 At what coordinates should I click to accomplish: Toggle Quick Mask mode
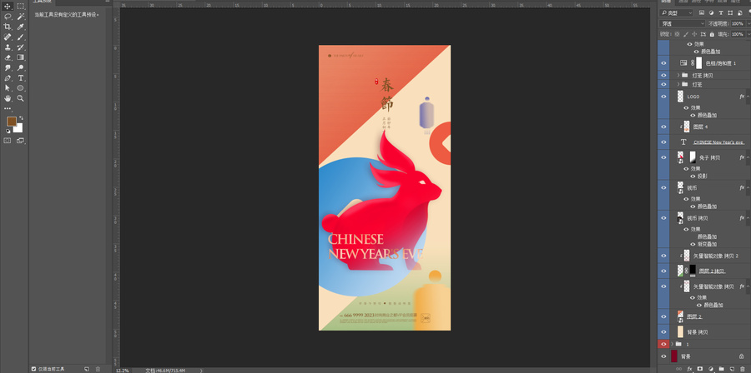click(8, 141)
